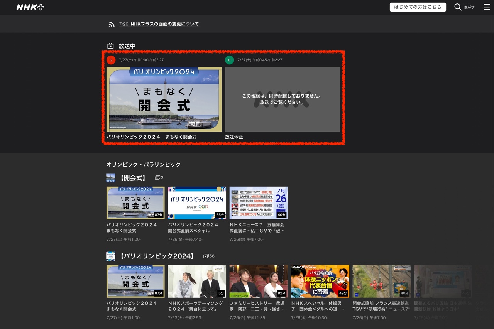Screen dimensions: 494x329
Task: Open 87分 まもなく開会式 thumbnail in 開会式 row
Action: (135, 203)
